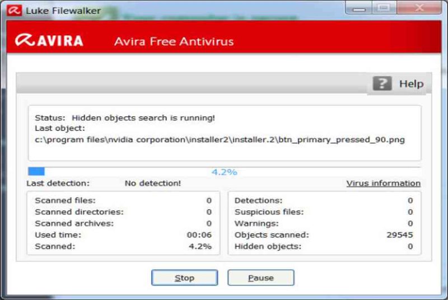
Task: Click the objects scanned value 29545
Action: click(x=400, y=235)
